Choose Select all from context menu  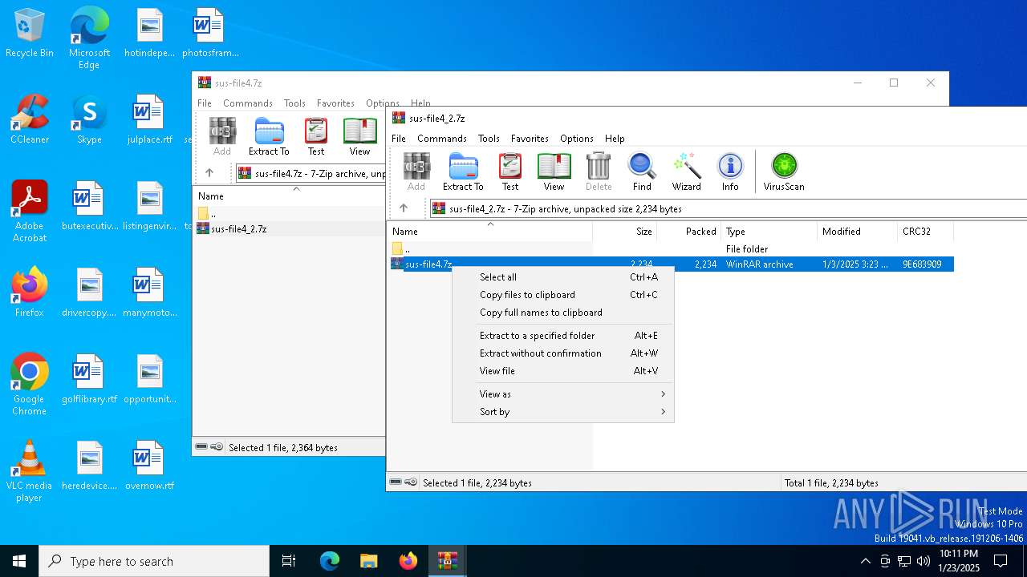[x=563, y=277]
